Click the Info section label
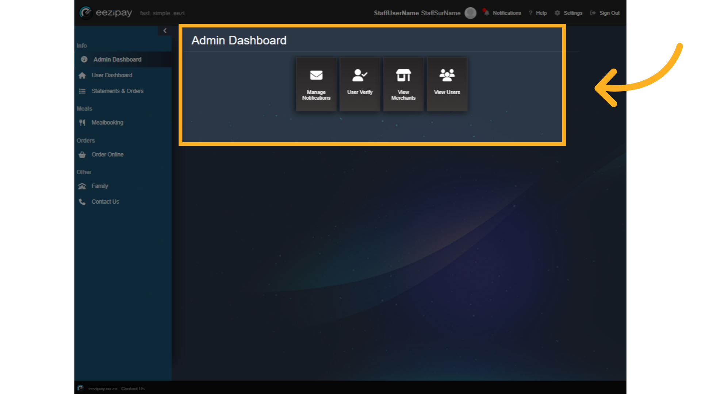This screenshot has height=394, width=701. [82, 46]
